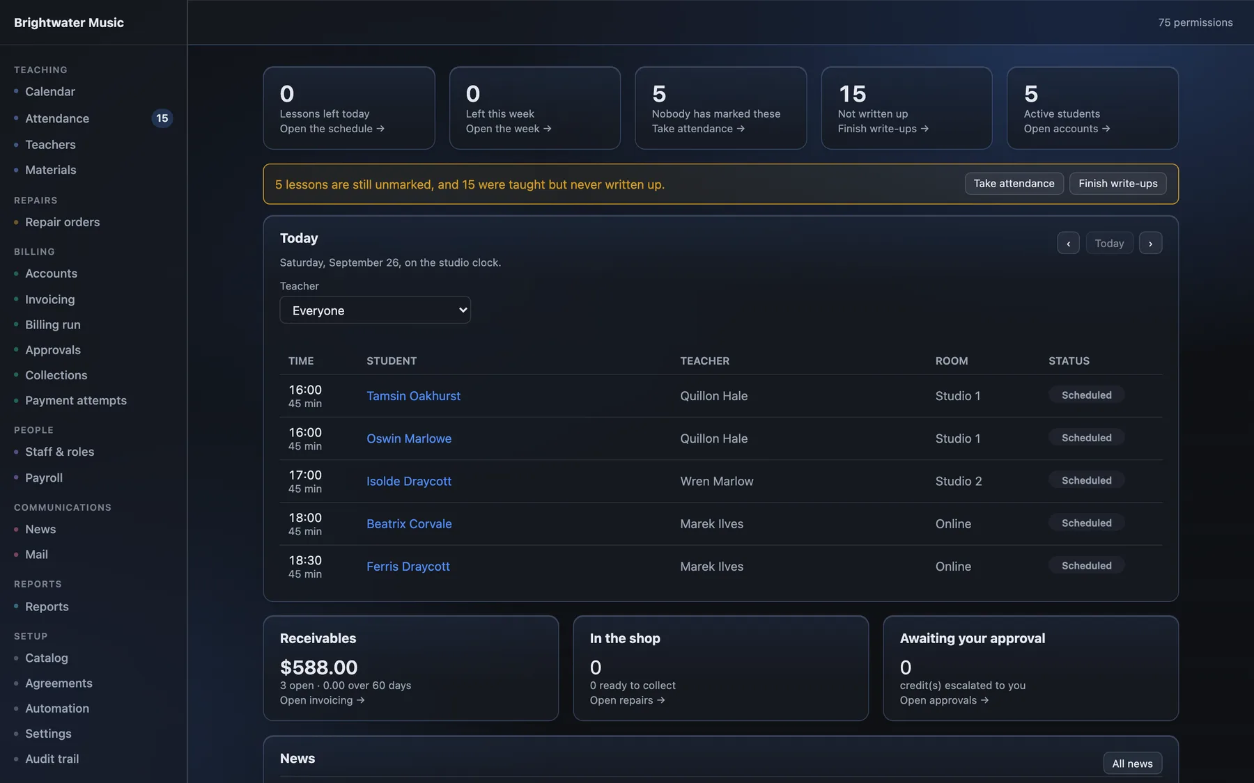This screenshot has height=783, width=1254.
Task: Open Agreements in the sidebar
Action: 59,683
